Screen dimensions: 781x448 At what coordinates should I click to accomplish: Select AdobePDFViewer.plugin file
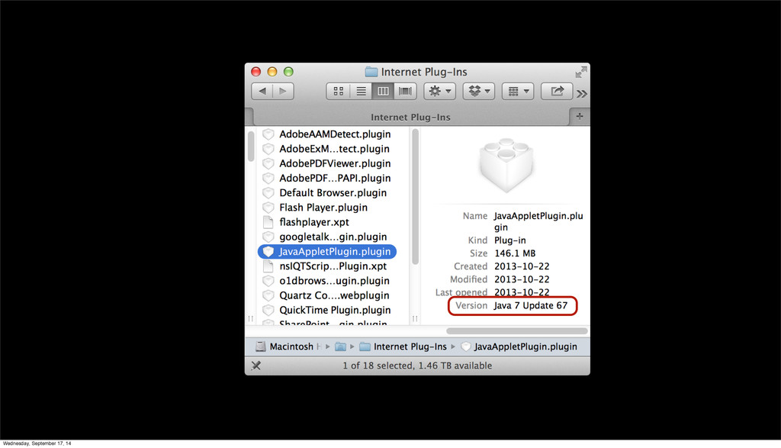[334, 163]
